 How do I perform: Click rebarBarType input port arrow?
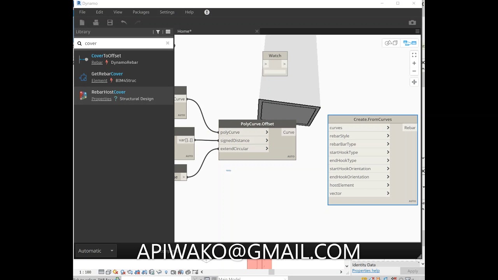tap(388, 144)
